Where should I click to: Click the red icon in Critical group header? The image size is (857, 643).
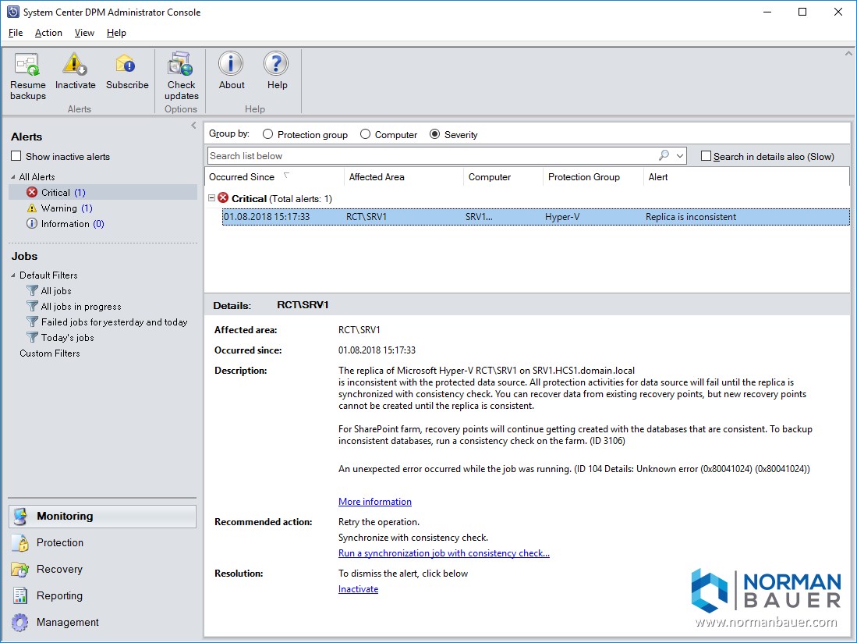click(223, 198)
